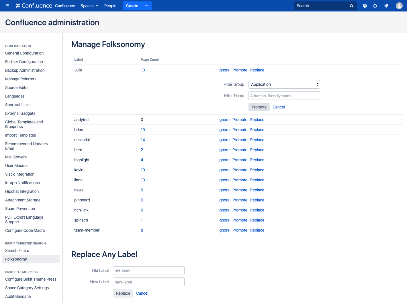
Task: Open Configure Code Macro
Action: point(25,230)
